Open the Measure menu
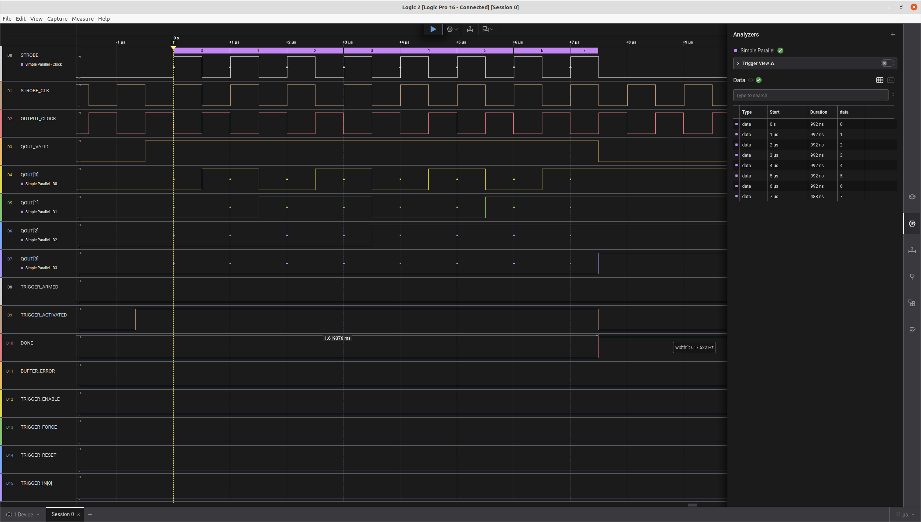Viewport: 921px width, 522px height. click(x=83, y=19)
